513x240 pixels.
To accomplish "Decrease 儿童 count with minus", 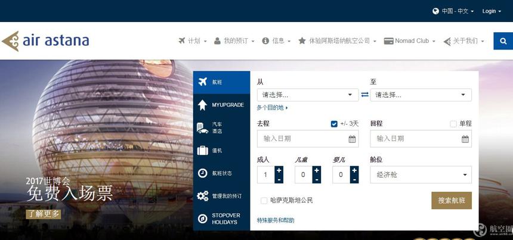I will coord(317,179).
